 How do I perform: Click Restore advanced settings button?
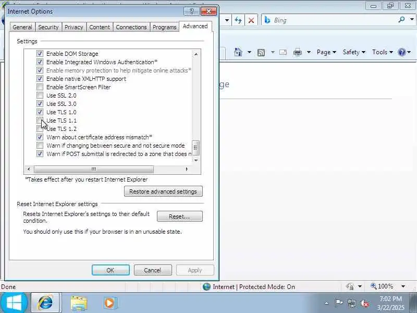tap(163, 191)
